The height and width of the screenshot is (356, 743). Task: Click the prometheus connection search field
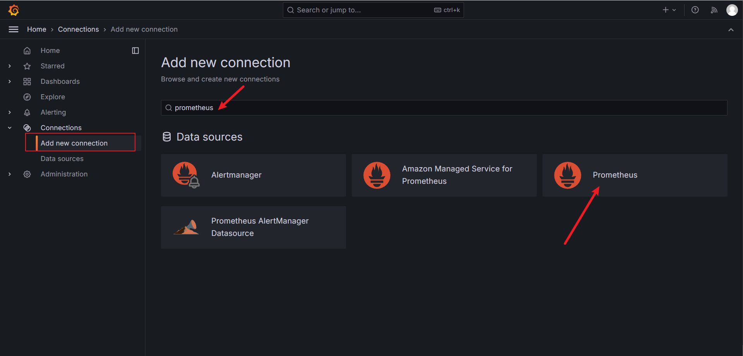tap(444, 108)
